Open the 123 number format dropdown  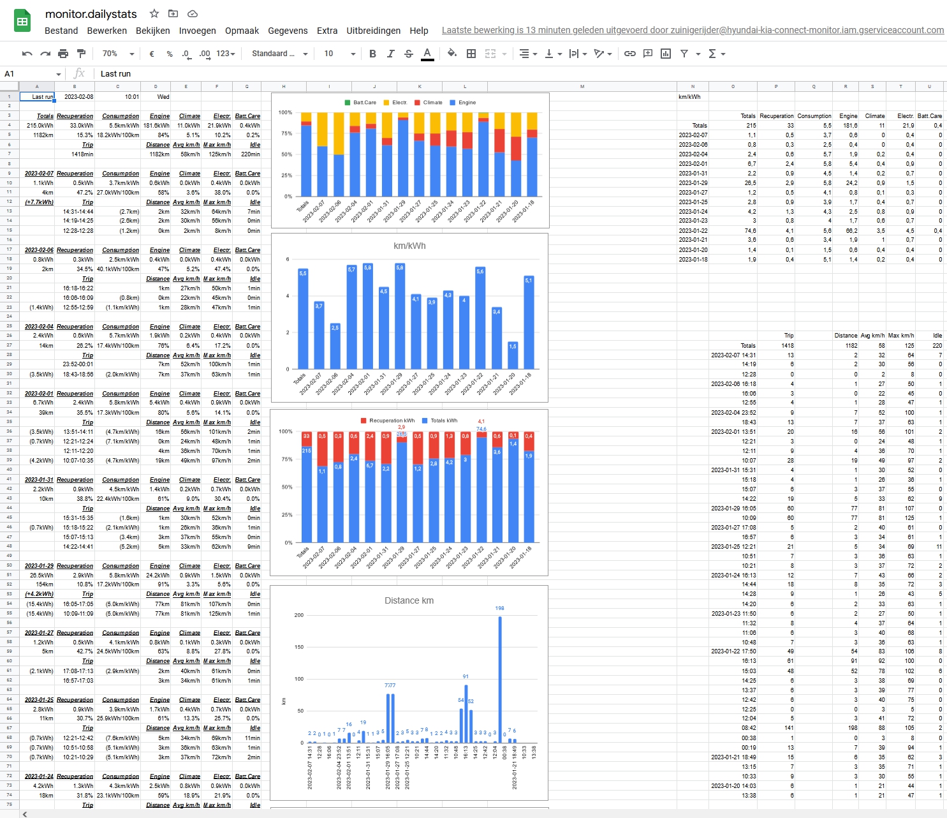pyautogui.click(x=226, y=54)
